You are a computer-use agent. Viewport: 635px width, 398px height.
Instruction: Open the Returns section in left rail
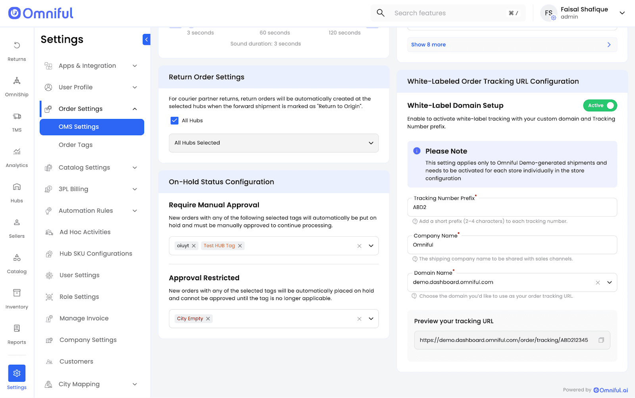point(17,51)
